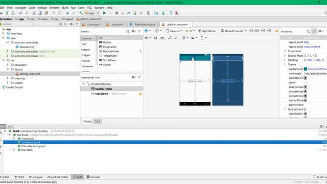
Task: Collapse the ConstraintLayout tree node
Action: pos(83,84)
